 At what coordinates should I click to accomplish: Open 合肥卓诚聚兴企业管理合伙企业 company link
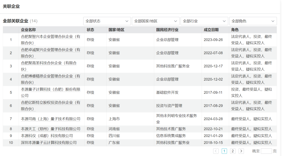(51, 53)
